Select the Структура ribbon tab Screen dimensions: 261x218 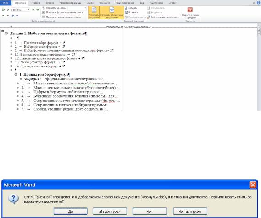point(20,3)
